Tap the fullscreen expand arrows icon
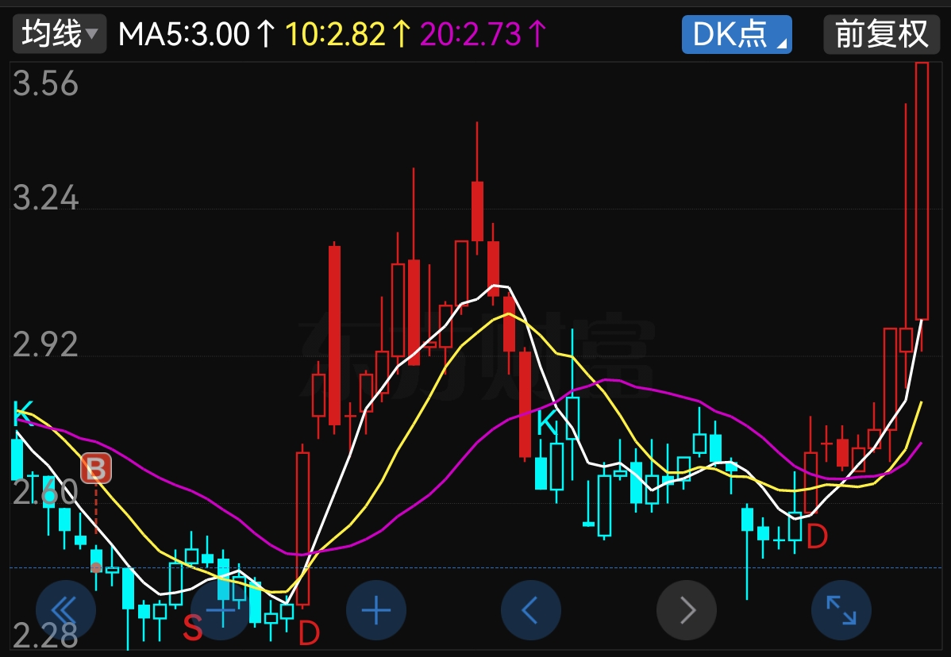The width and height of the screenshot is (951, 657). pyautogui.click(x=841, y=609)
